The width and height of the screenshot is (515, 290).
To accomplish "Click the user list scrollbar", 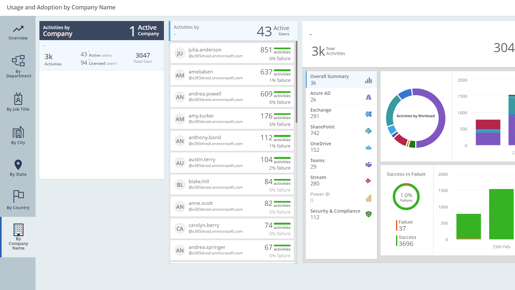I will pos(296,81).
